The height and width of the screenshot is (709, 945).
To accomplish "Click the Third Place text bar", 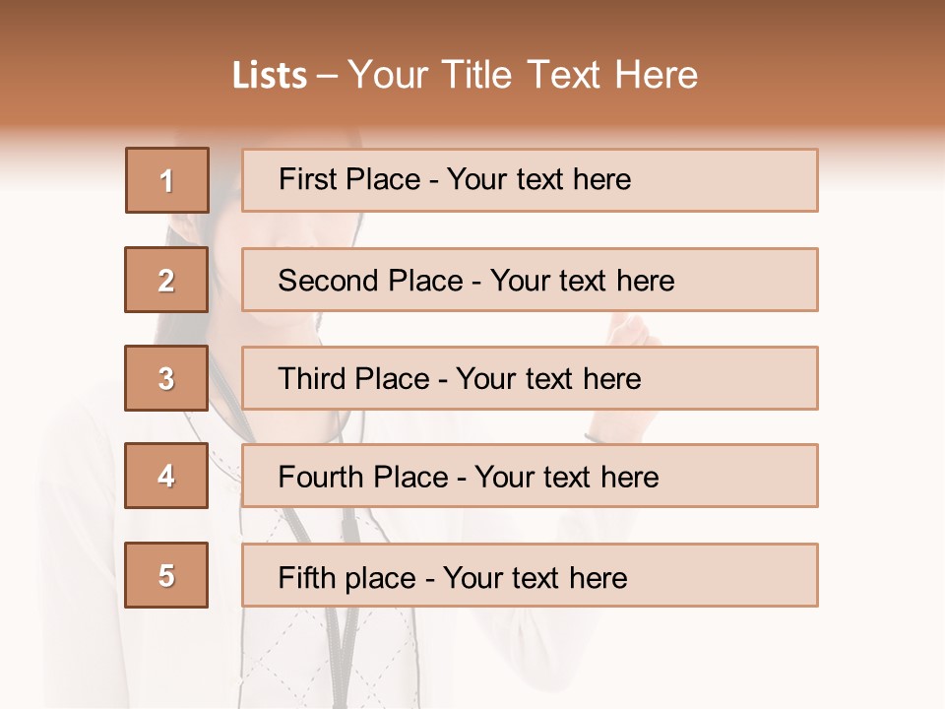I will pyautogui.click(x=530, y=378).
